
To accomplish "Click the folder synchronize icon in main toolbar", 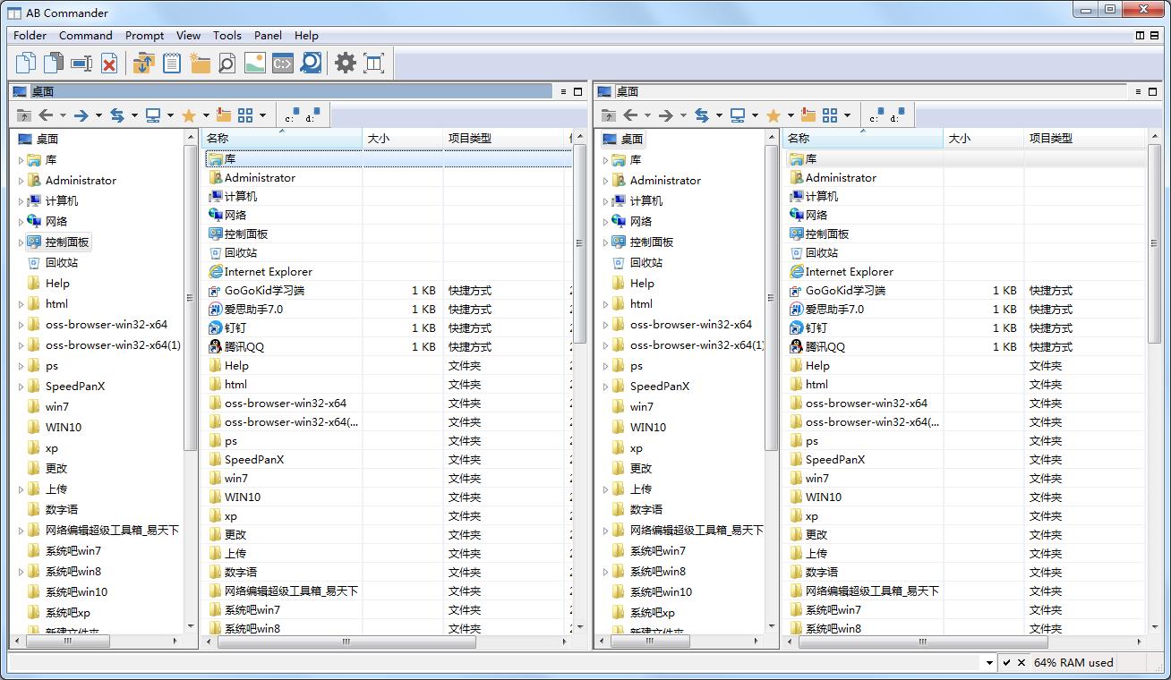I will click(x=143, y=63).
